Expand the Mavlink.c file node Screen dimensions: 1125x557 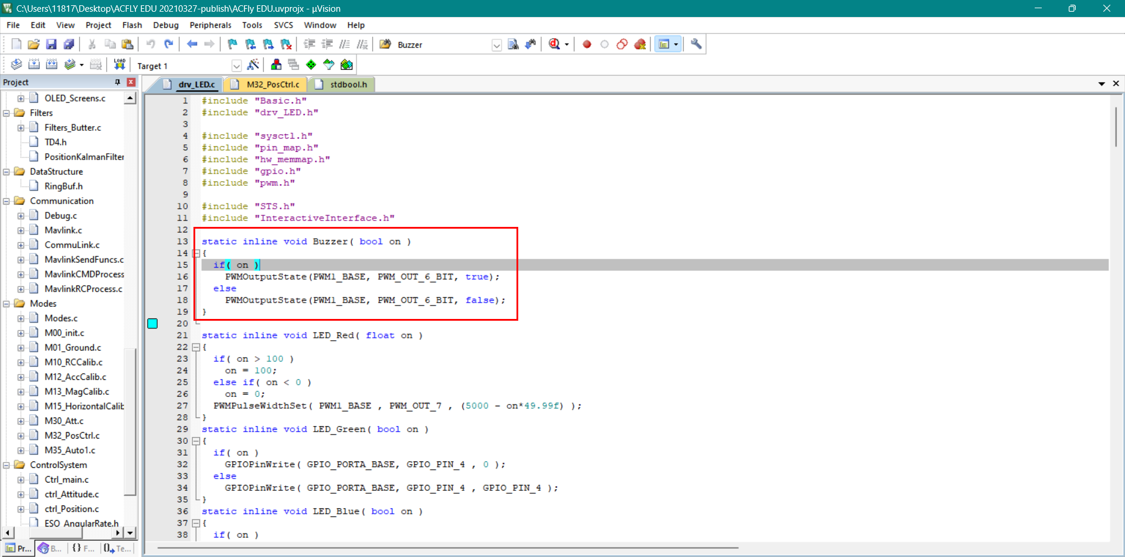pyautogui.click(x=21, y=230)
